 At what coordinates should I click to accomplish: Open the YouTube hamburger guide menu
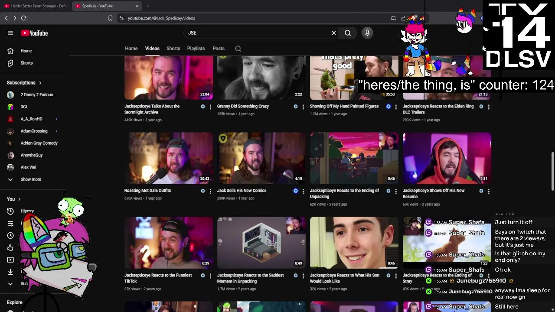pyautogui.click(x=10, y=33)
